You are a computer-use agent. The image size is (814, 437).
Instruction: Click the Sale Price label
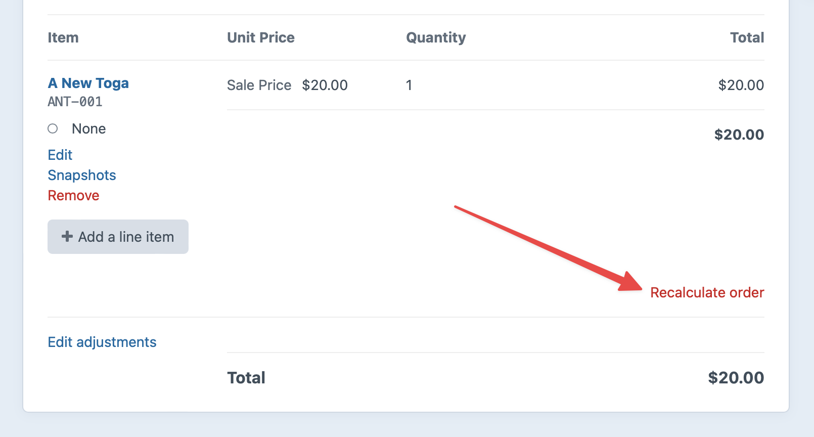259,85
